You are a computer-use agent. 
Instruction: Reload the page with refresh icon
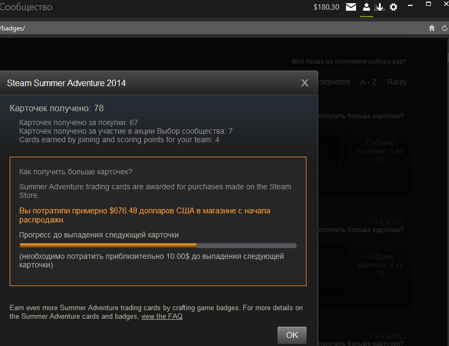(444, 28)
